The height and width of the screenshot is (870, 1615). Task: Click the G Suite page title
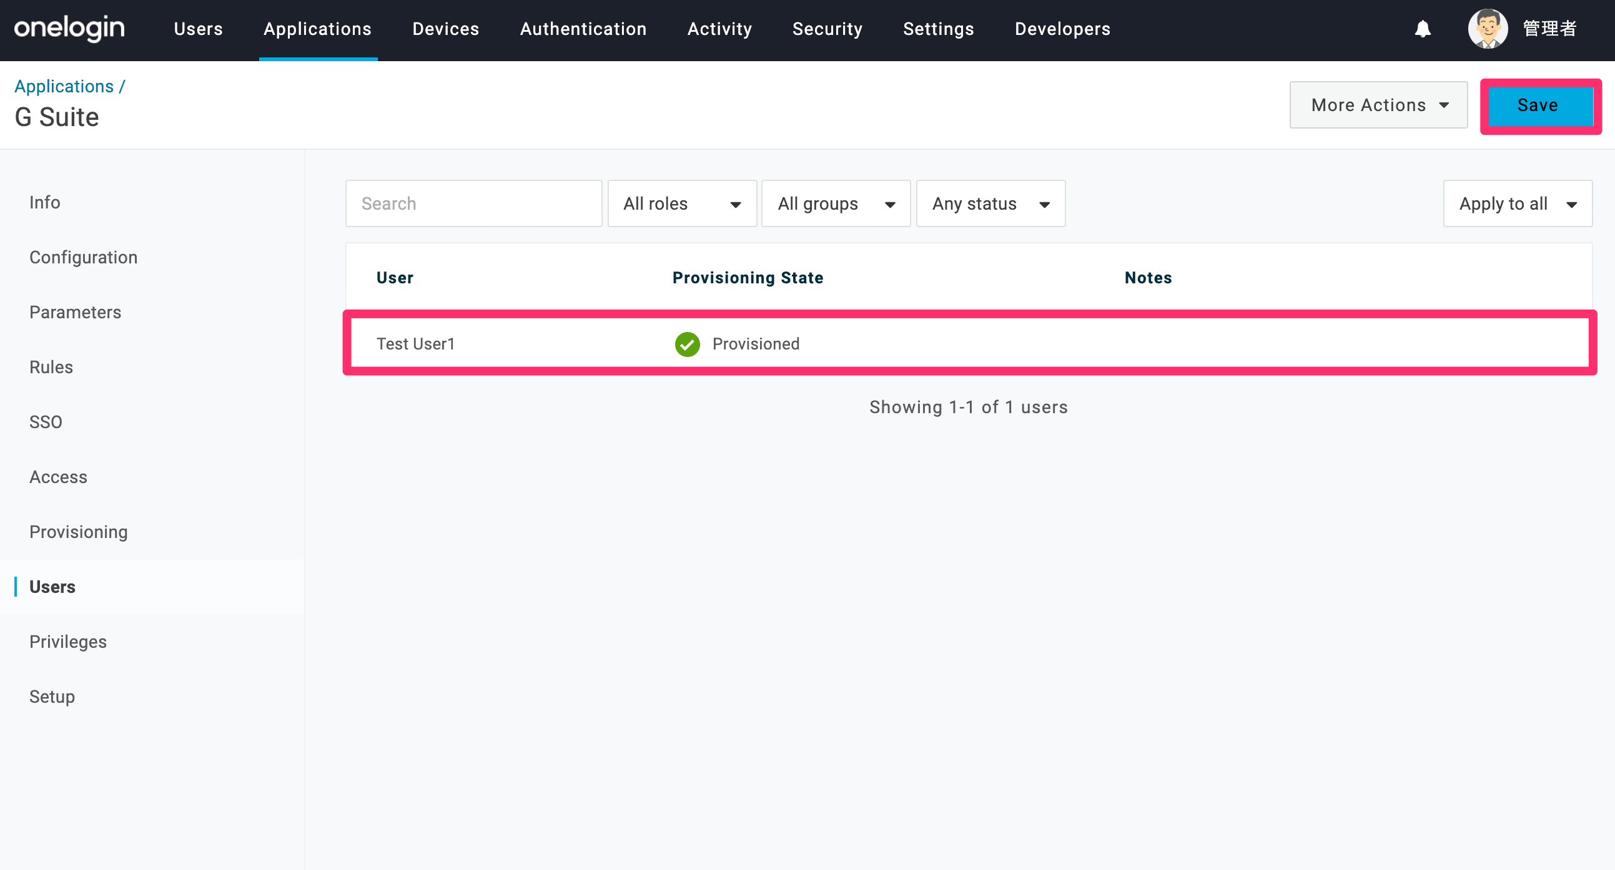click(56, 117)
